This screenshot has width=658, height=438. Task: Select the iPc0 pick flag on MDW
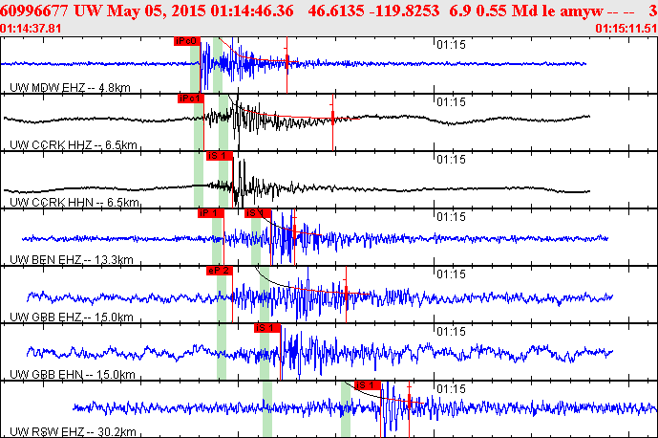click(187, 41)
